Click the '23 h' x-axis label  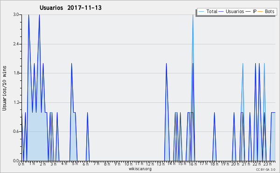[268, 164]
